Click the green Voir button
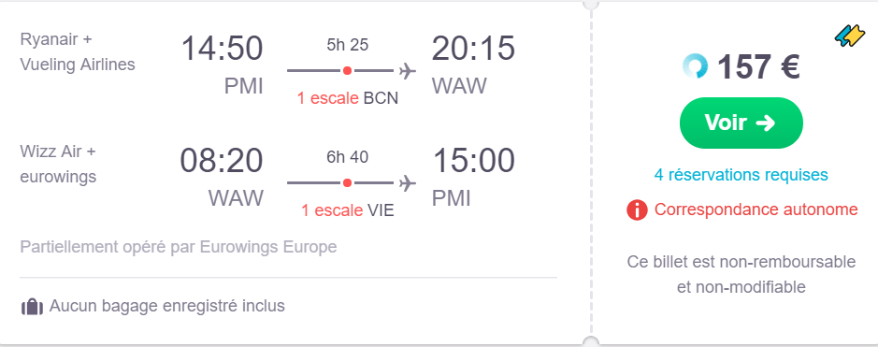This screenshot has width=878, height=347. [x=741, y=123]
